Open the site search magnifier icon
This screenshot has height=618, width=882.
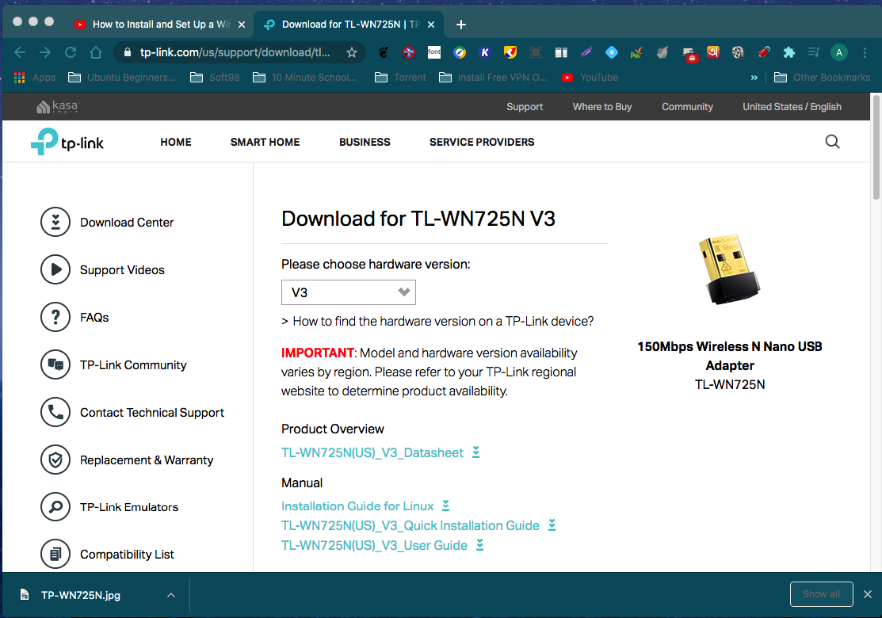832,142
